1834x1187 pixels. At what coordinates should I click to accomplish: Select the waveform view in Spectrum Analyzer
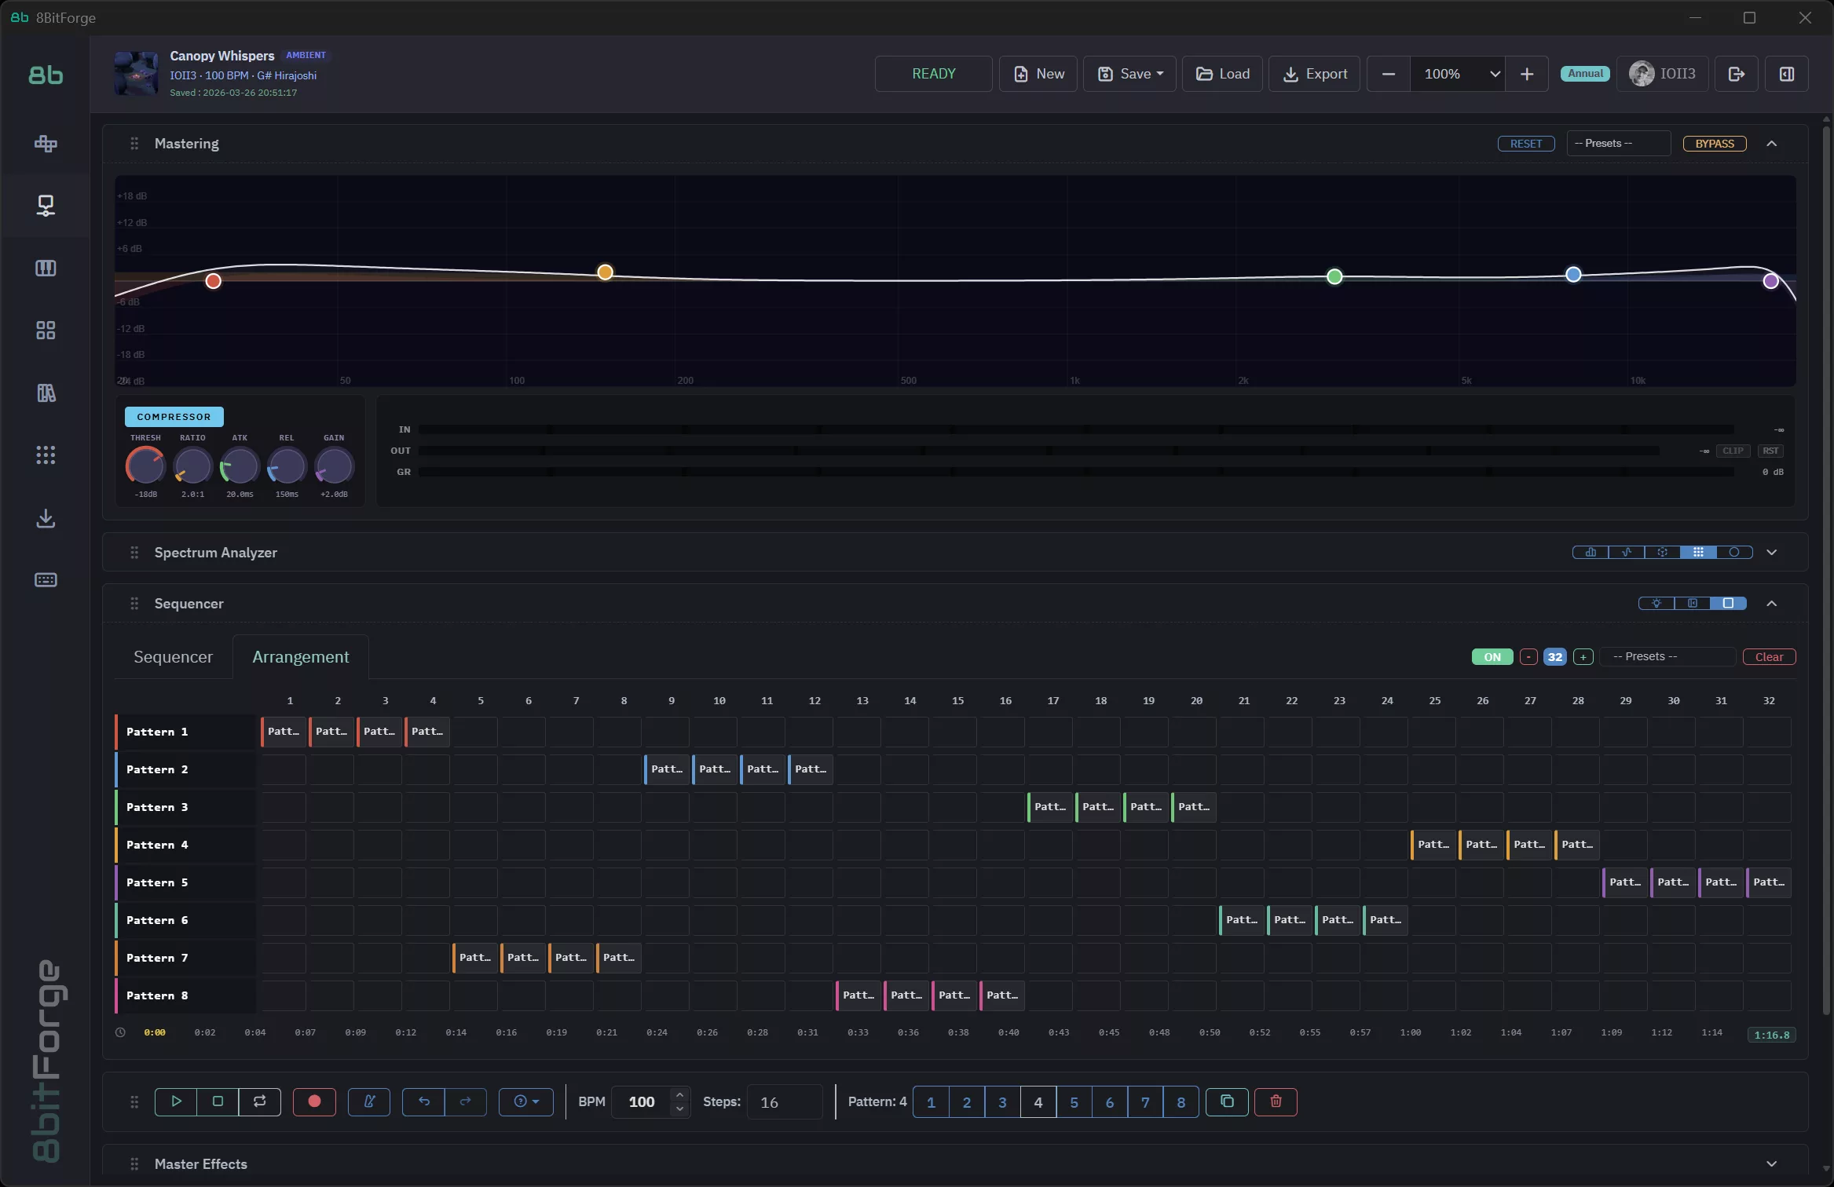(1625, 552)
